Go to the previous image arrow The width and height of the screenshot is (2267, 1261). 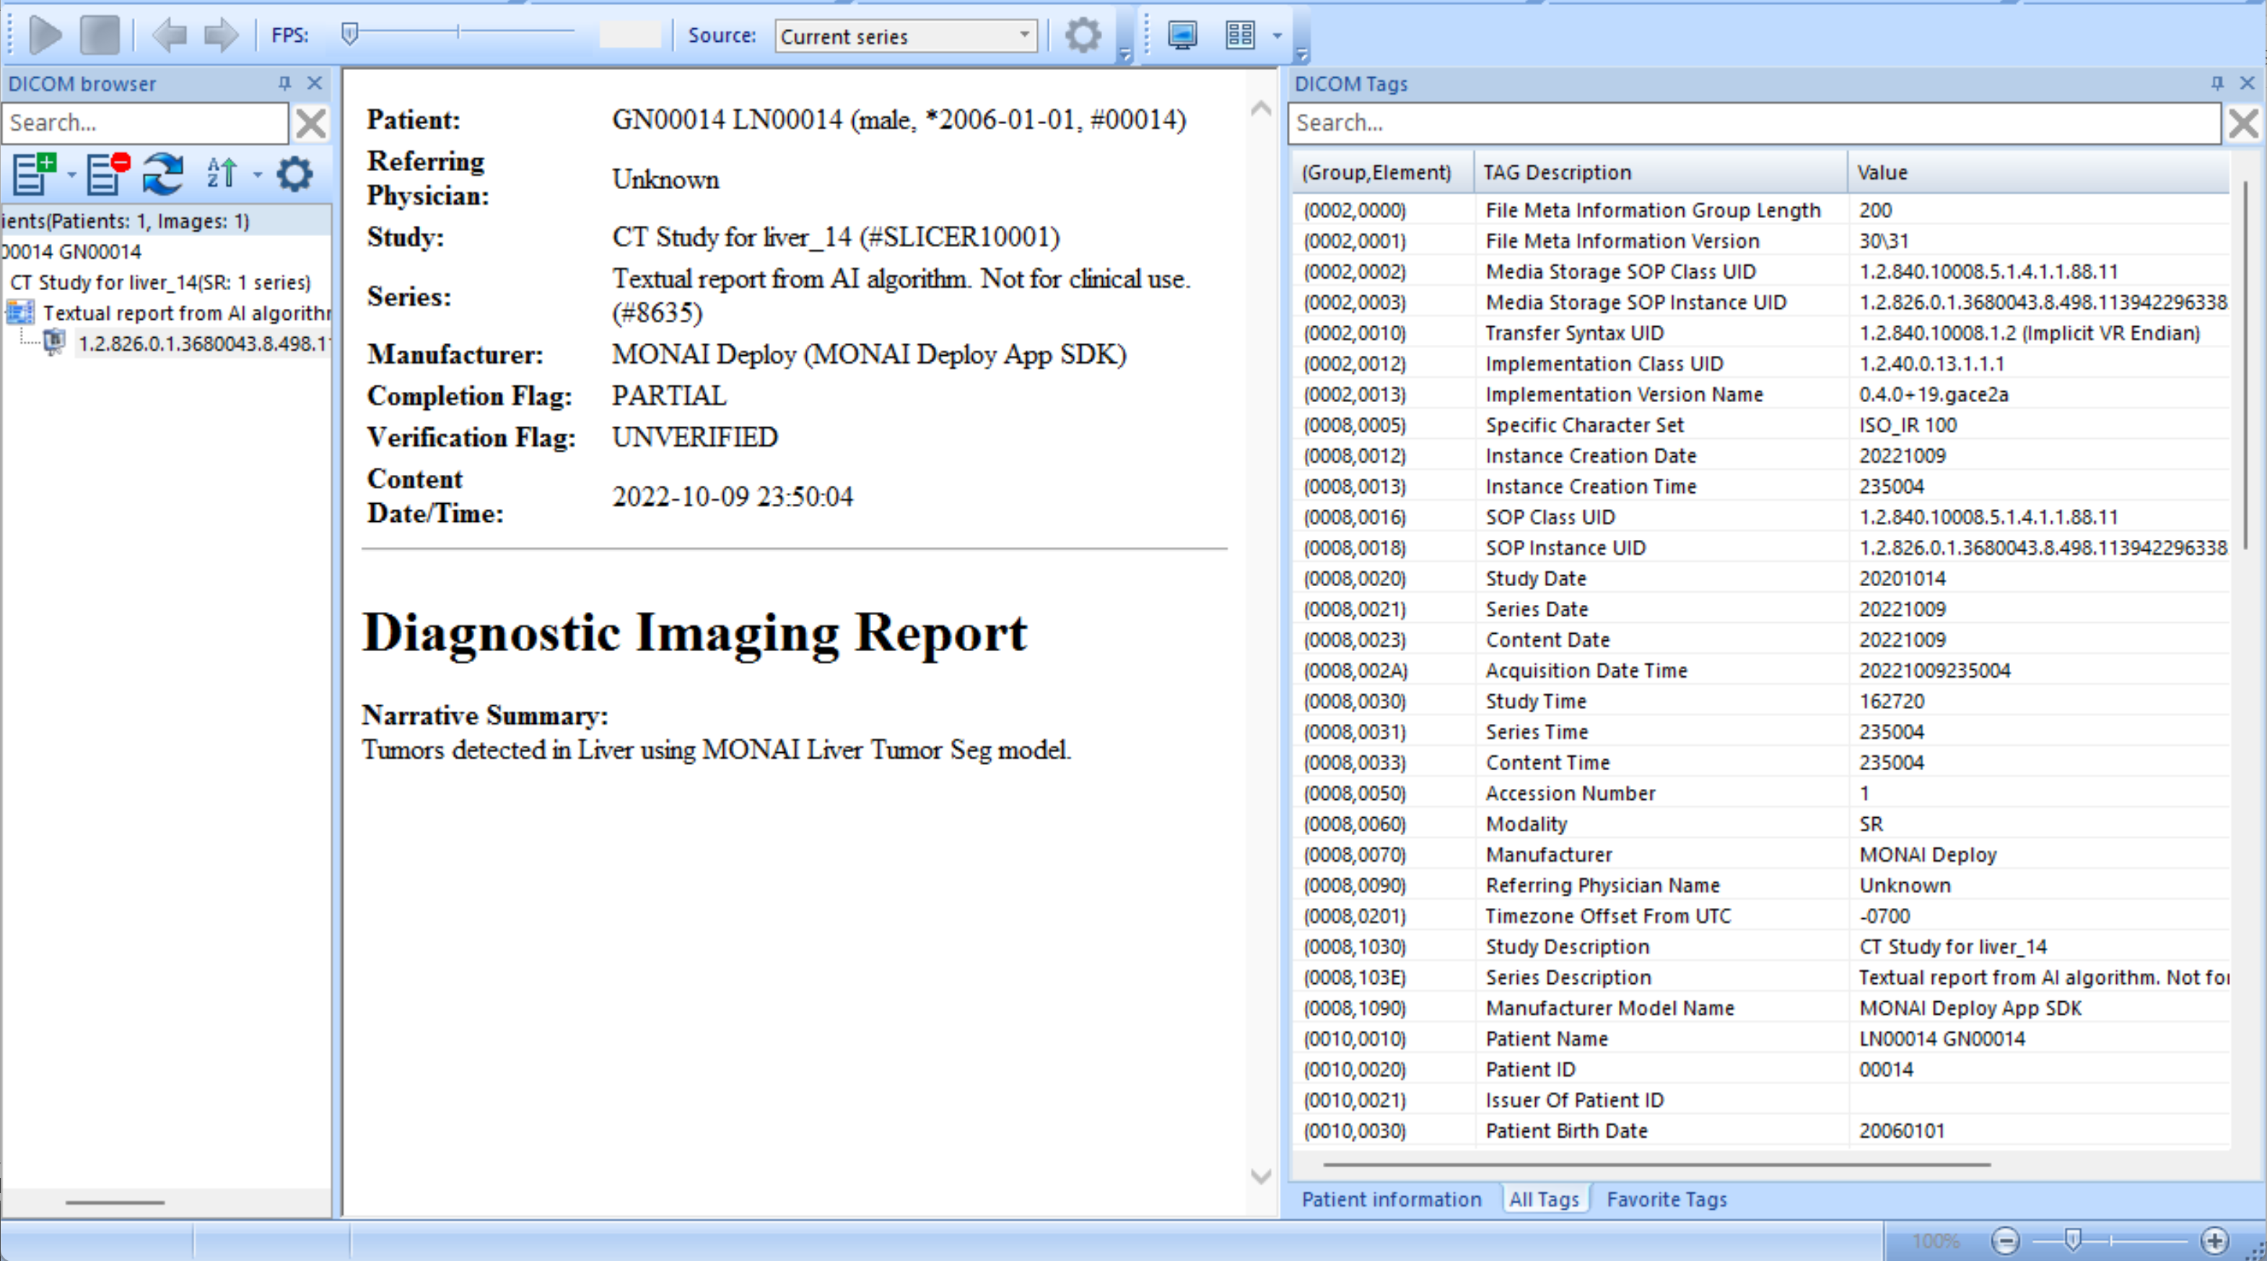pos(168,35)
